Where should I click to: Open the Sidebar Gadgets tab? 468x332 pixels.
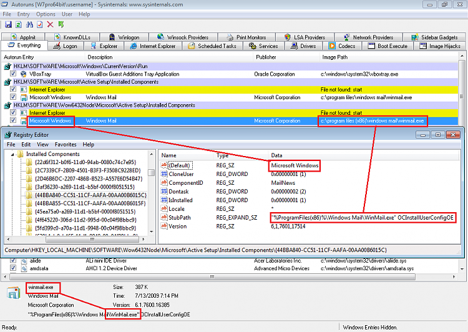434,37
